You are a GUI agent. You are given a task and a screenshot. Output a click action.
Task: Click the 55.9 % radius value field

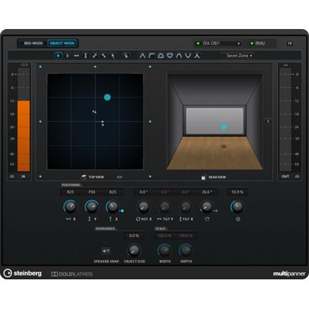point(237,192)
